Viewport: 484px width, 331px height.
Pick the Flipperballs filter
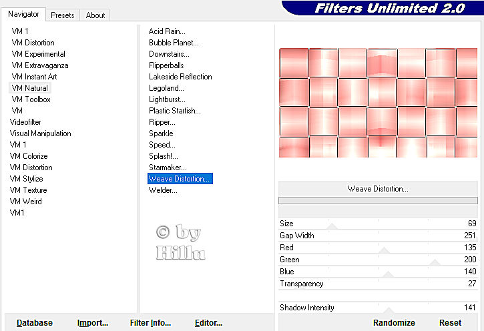166,65
